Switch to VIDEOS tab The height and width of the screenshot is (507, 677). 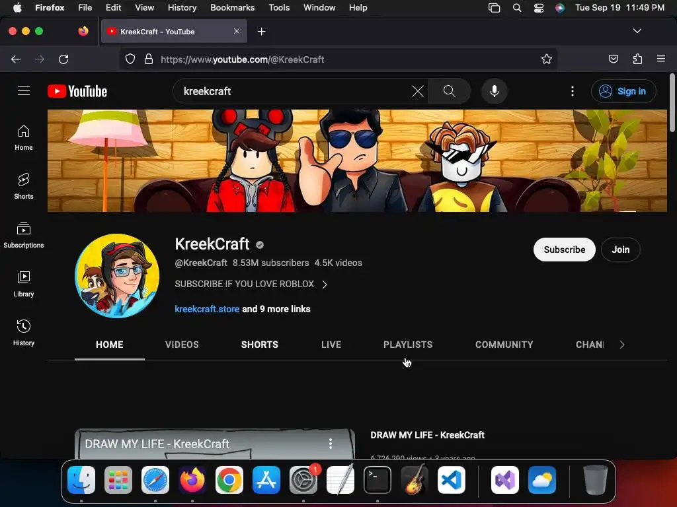(182, 345)
